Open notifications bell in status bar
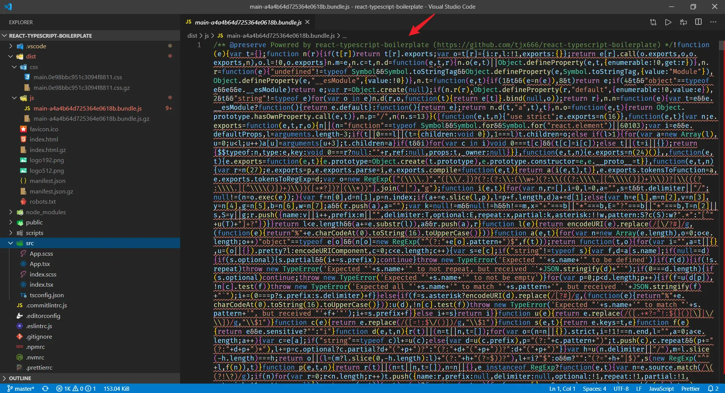 (x=713, y=388)
